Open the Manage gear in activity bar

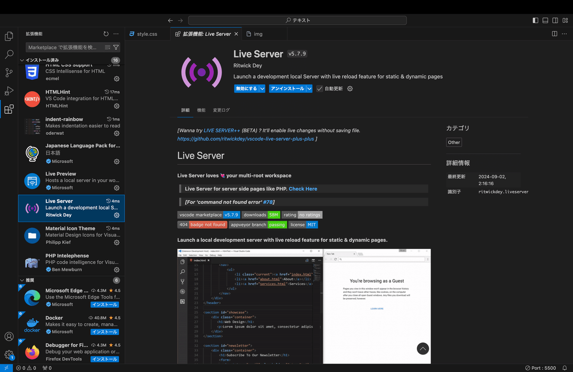[x=9, y=355]
